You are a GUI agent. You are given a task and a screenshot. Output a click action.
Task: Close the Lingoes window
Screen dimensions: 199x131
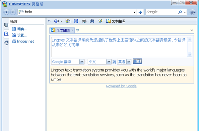(x=191, y=3)
